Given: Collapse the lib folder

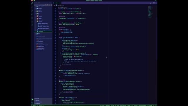Looking at the screenshot, I should (x=38, y=15).
